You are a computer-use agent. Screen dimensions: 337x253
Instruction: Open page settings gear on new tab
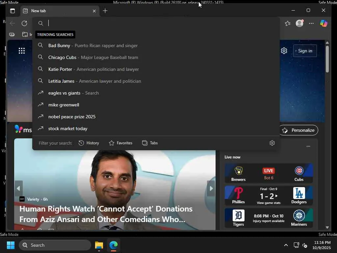(284, 51)
